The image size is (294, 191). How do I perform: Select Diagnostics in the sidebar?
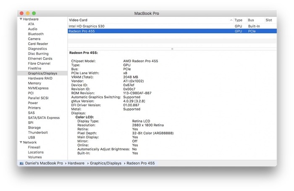[x=37, y=49]
